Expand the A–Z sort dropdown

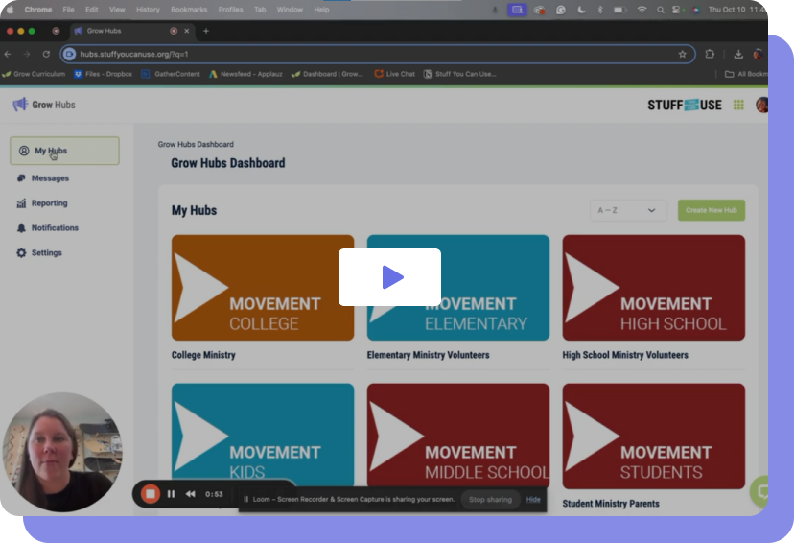[x=627, y=210]
